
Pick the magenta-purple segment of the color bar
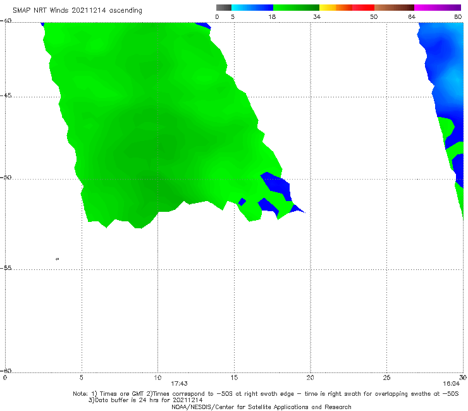coord(438,8)
